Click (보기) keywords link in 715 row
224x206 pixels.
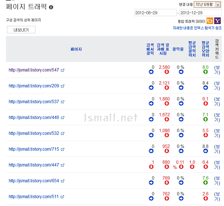(217, 149)
